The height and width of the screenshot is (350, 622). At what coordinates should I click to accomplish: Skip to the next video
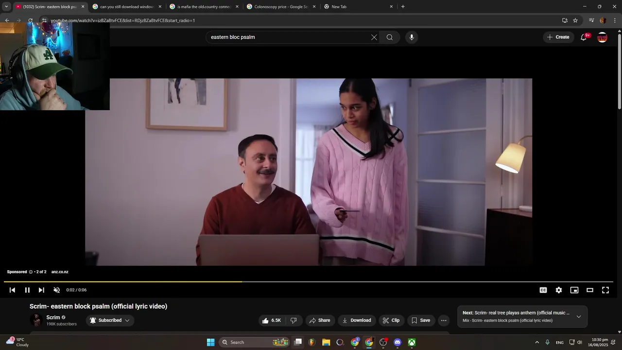(41, 290)
